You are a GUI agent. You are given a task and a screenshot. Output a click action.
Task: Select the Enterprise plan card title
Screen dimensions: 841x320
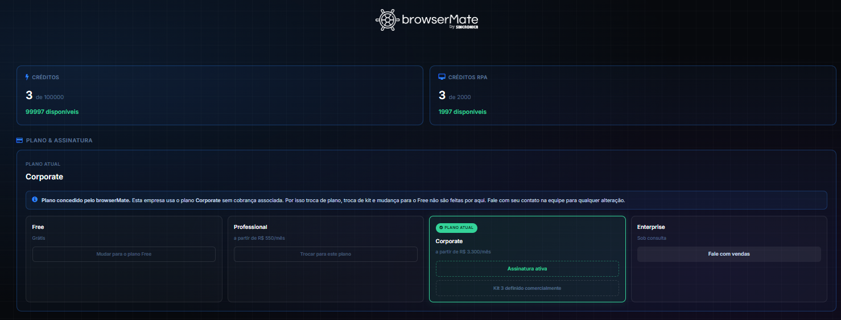(651, 227)
